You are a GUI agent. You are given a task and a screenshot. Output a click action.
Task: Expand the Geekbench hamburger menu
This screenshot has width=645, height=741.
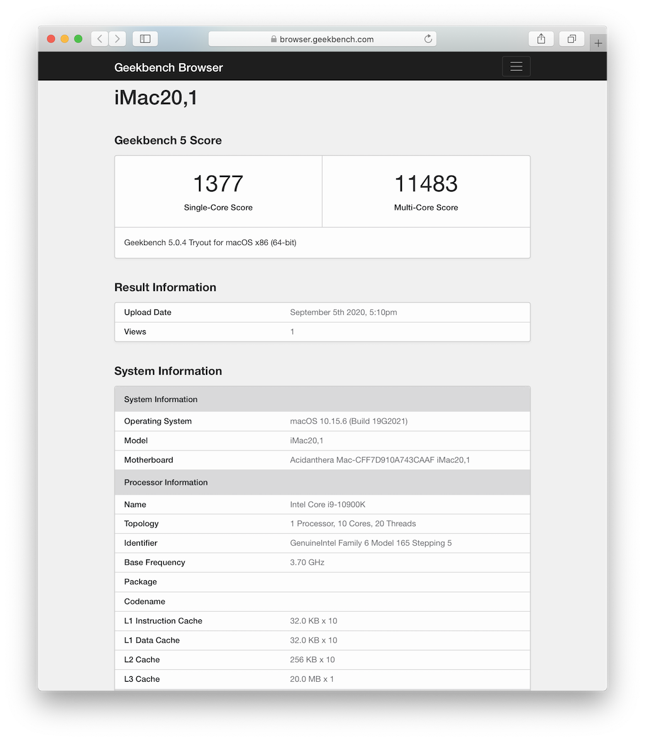click(516, 67)
